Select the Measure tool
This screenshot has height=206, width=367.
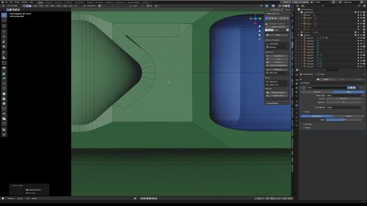point(4,57)
